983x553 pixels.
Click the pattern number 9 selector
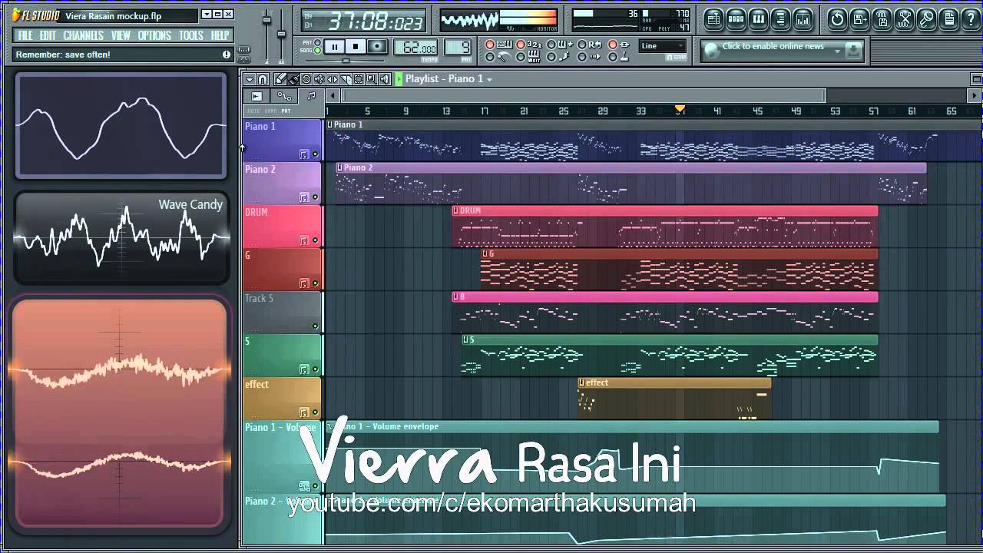point(458,48)
